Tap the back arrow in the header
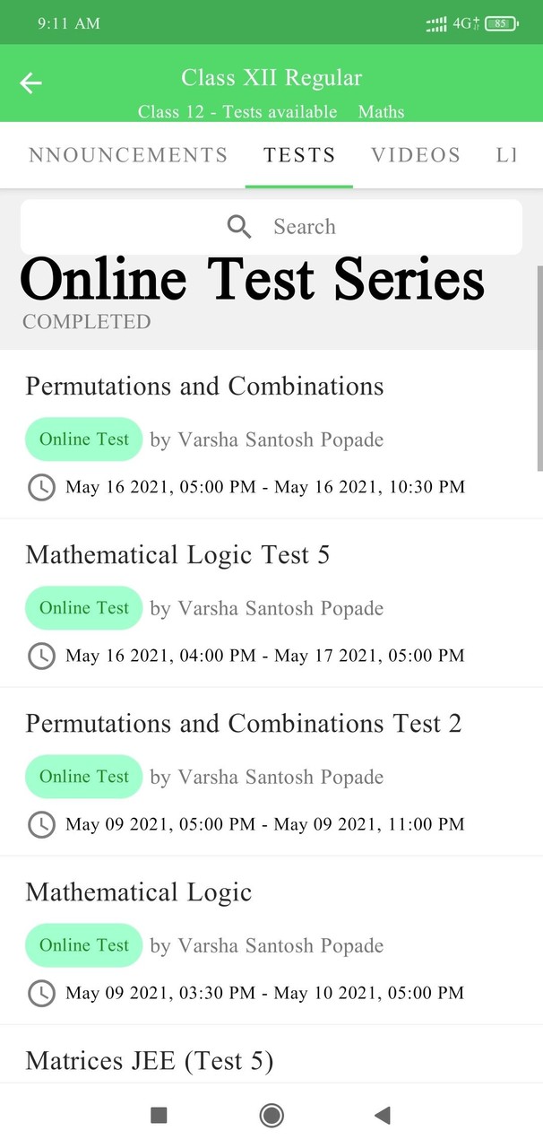 [x=30, y=83]
